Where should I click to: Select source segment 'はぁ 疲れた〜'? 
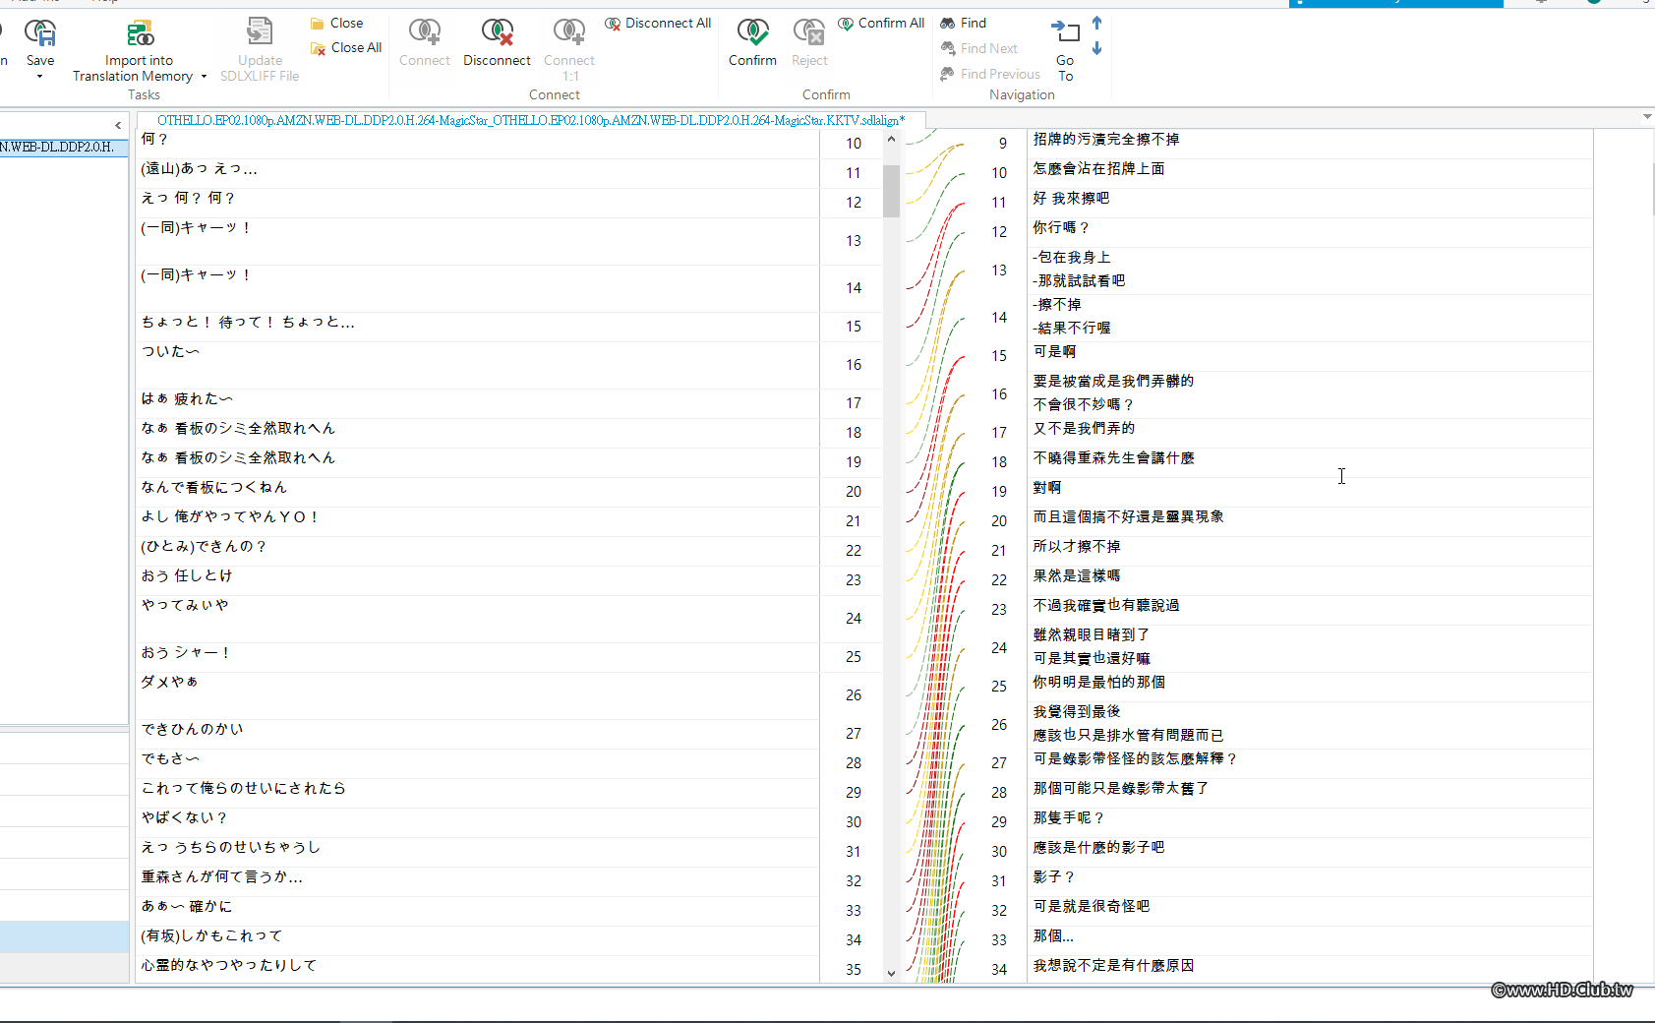point(478,403)
